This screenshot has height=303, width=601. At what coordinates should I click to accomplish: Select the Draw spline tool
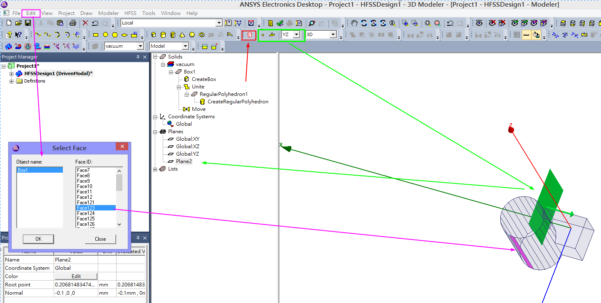tap(47, 35)
